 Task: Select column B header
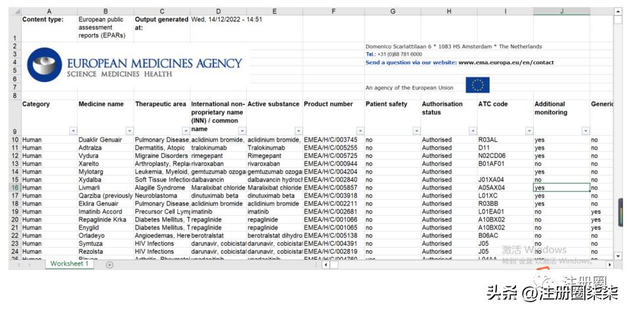click(x=105, y=12)
